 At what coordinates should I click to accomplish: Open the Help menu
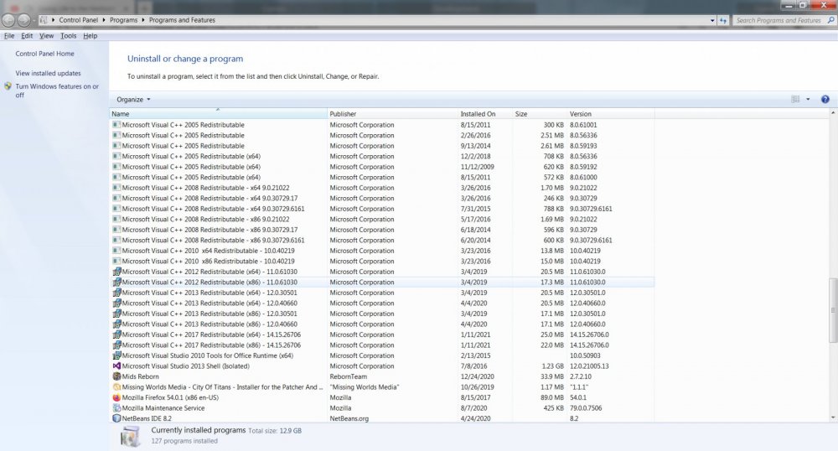91,36
